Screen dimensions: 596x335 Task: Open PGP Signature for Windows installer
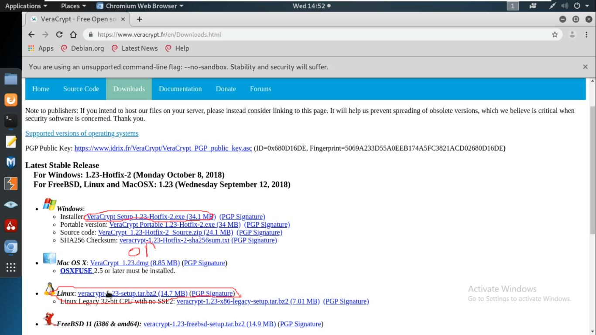coord(242,217)
